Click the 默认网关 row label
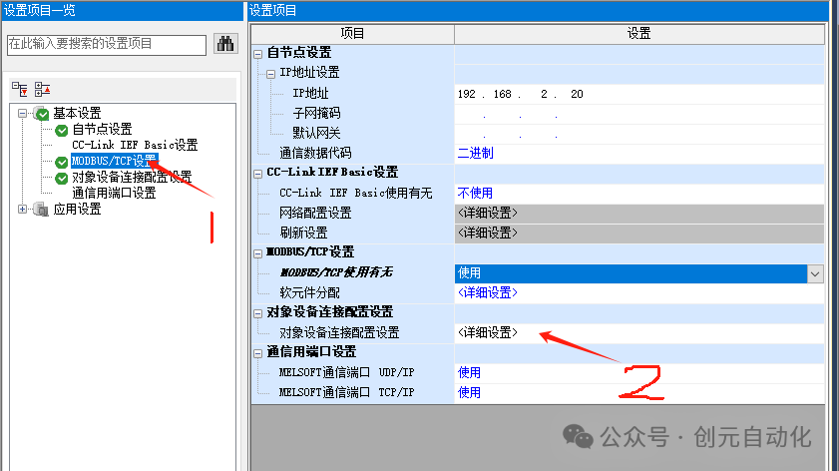The height and width of the screenshot is (471, 839). [x=316, y=134]
